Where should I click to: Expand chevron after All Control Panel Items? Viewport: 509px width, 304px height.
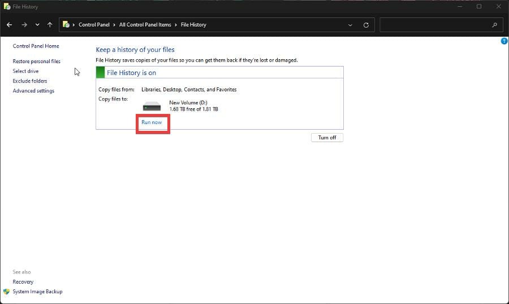(x=176, y=25)
